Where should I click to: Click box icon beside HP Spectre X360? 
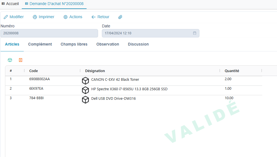tap(85, 90)
